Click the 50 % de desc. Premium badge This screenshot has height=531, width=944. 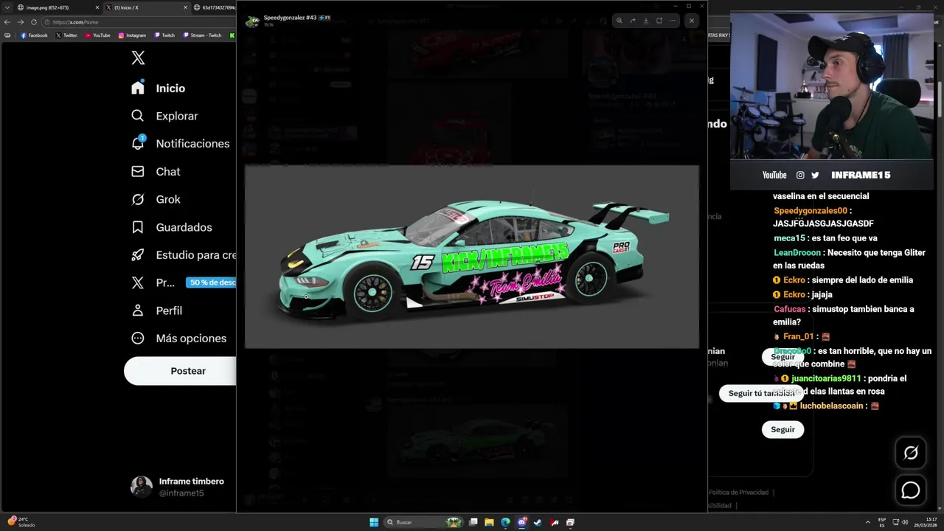click(x=212, y=282)
